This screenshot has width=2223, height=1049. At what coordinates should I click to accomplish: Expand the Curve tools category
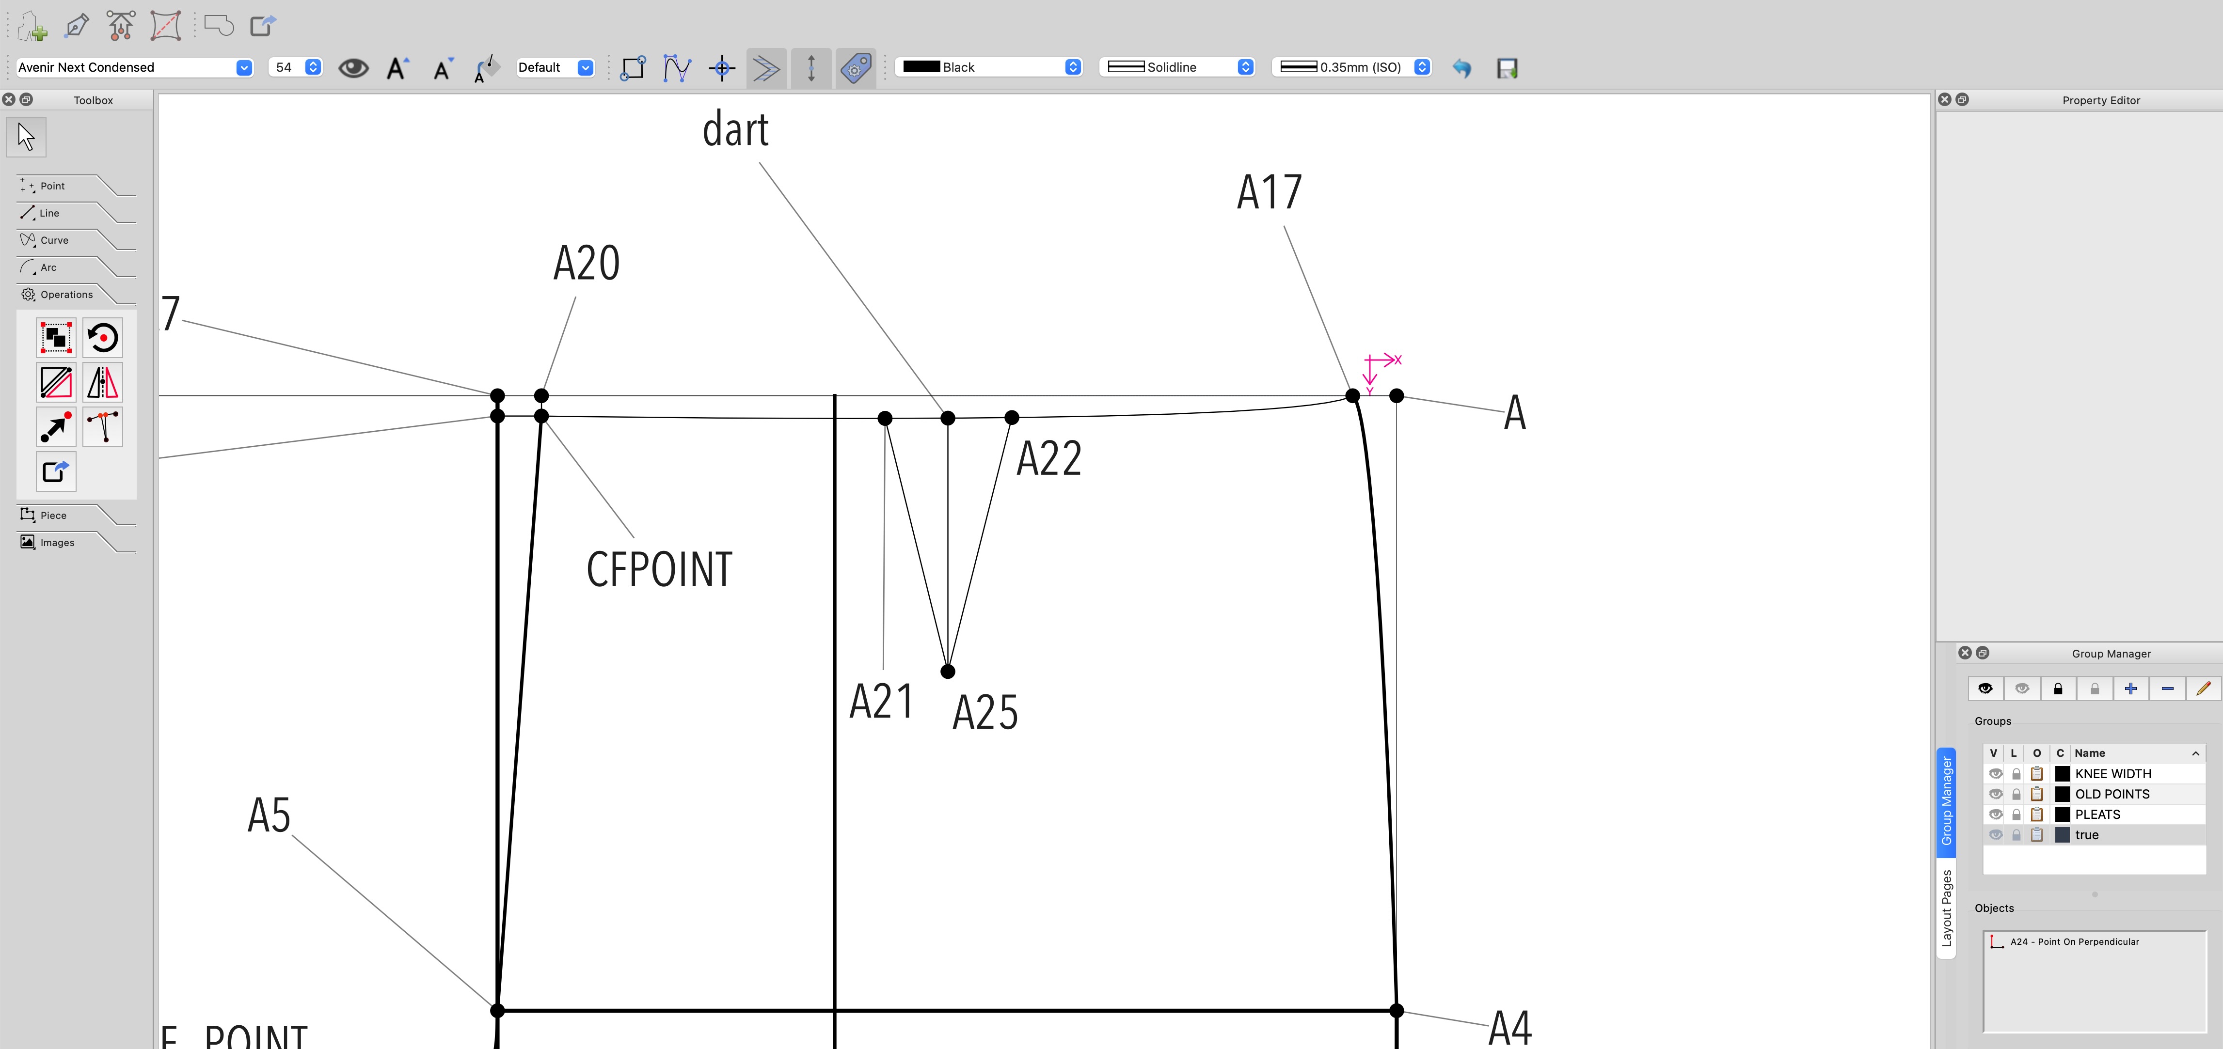[53, 241]
